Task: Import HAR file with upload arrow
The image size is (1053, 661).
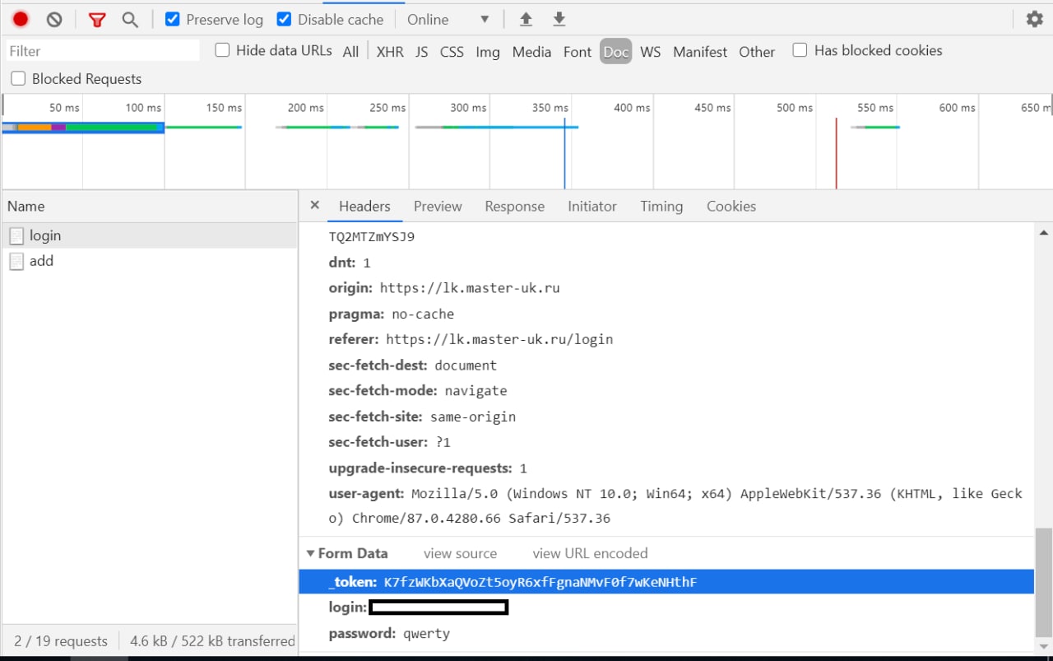Action: 526,19
